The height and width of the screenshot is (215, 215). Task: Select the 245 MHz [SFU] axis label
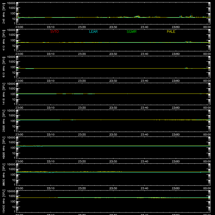tap(4, 13)
